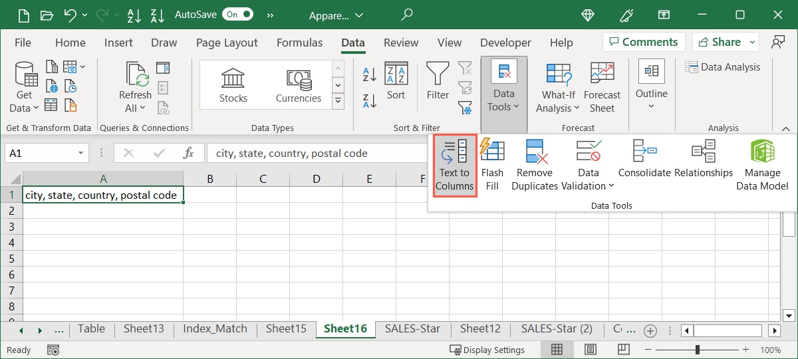
Task: Add a new sheet with plus button
Action: (x=650, y=330)
